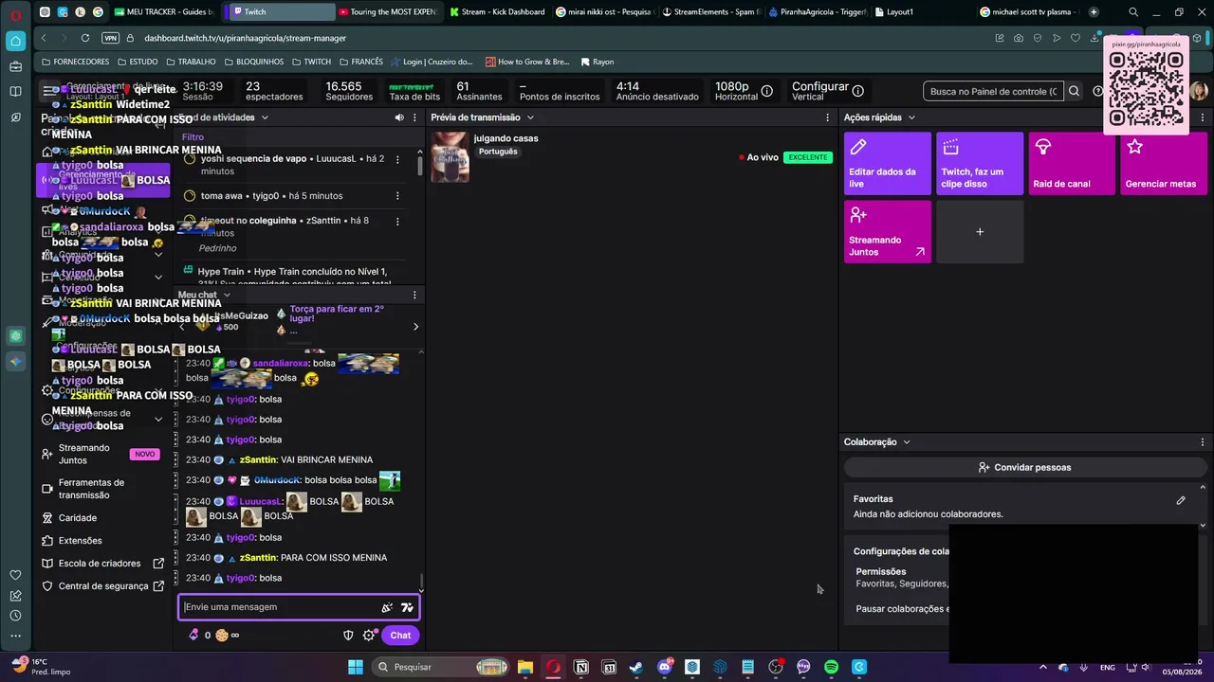Switch to the Layout1 browser tab
Image resolution: width=1214 pixels, height=682 pixels.
pos(892,12)
